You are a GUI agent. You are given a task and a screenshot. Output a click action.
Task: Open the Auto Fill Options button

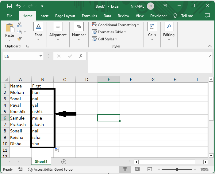(57, 150)
